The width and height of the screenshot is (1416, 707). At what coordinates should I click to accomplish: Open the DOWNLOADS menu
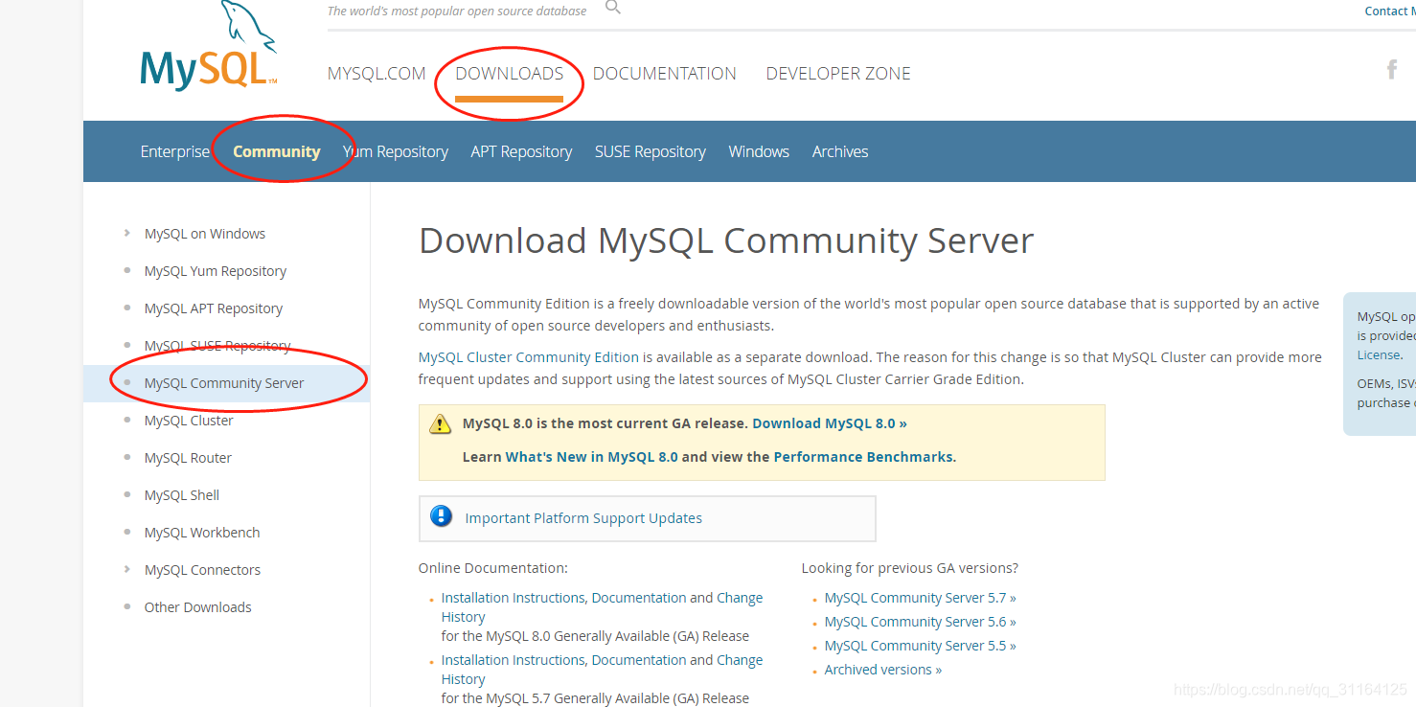click(509, 73)
